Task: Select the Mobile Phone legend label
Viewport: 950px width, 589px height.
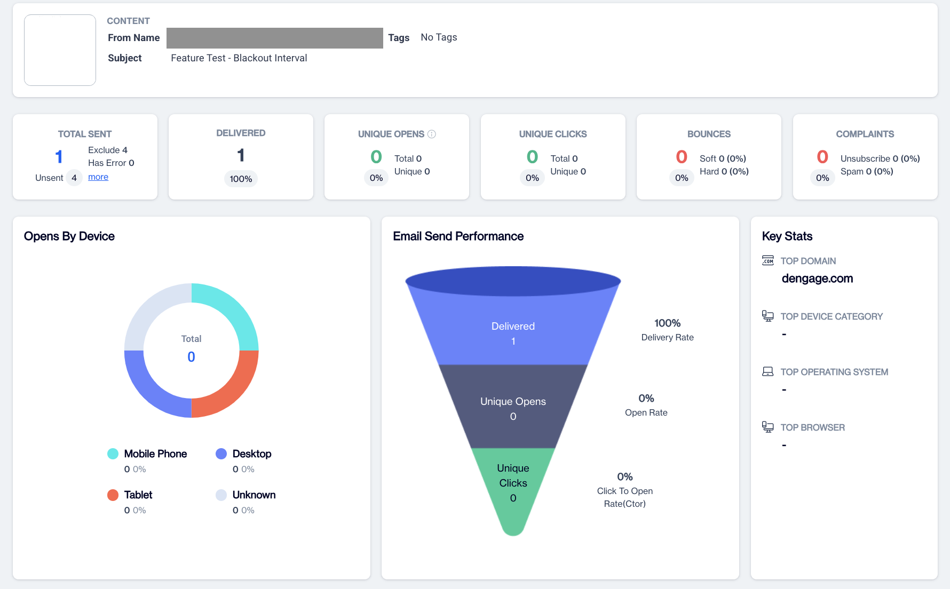Action: coord(155,453)
